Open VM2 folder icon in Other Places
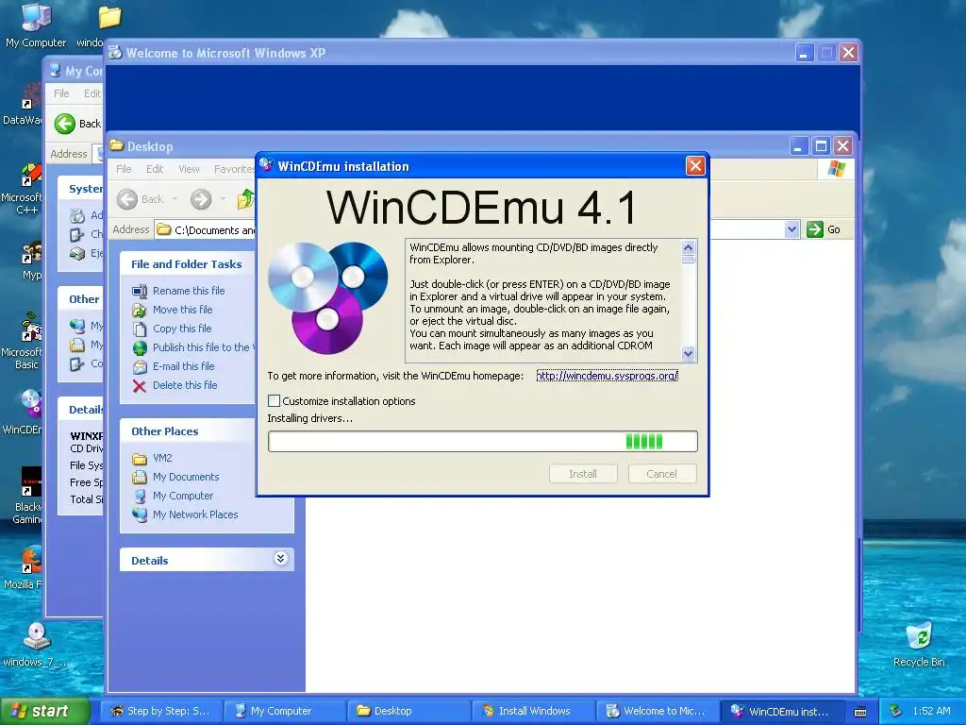Image resolution: width=966 pixels, height=725 pixels. pyautogui.click(x=140, y=459)
